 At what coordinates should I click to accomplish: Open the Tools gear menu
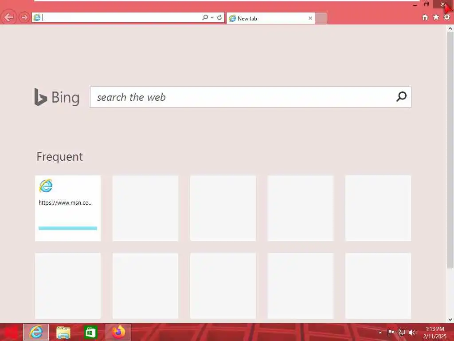447,17
